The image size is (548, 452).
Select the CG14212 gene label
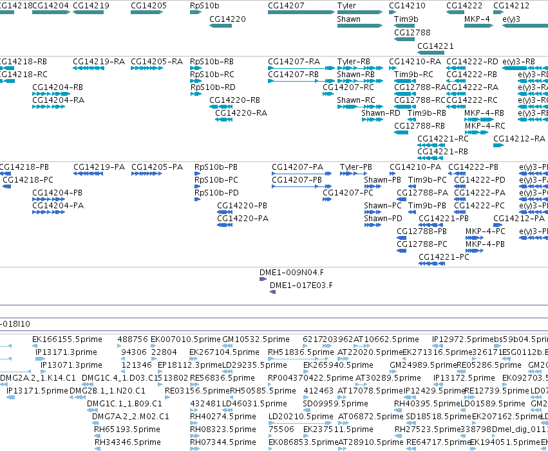tap(511, 6)
